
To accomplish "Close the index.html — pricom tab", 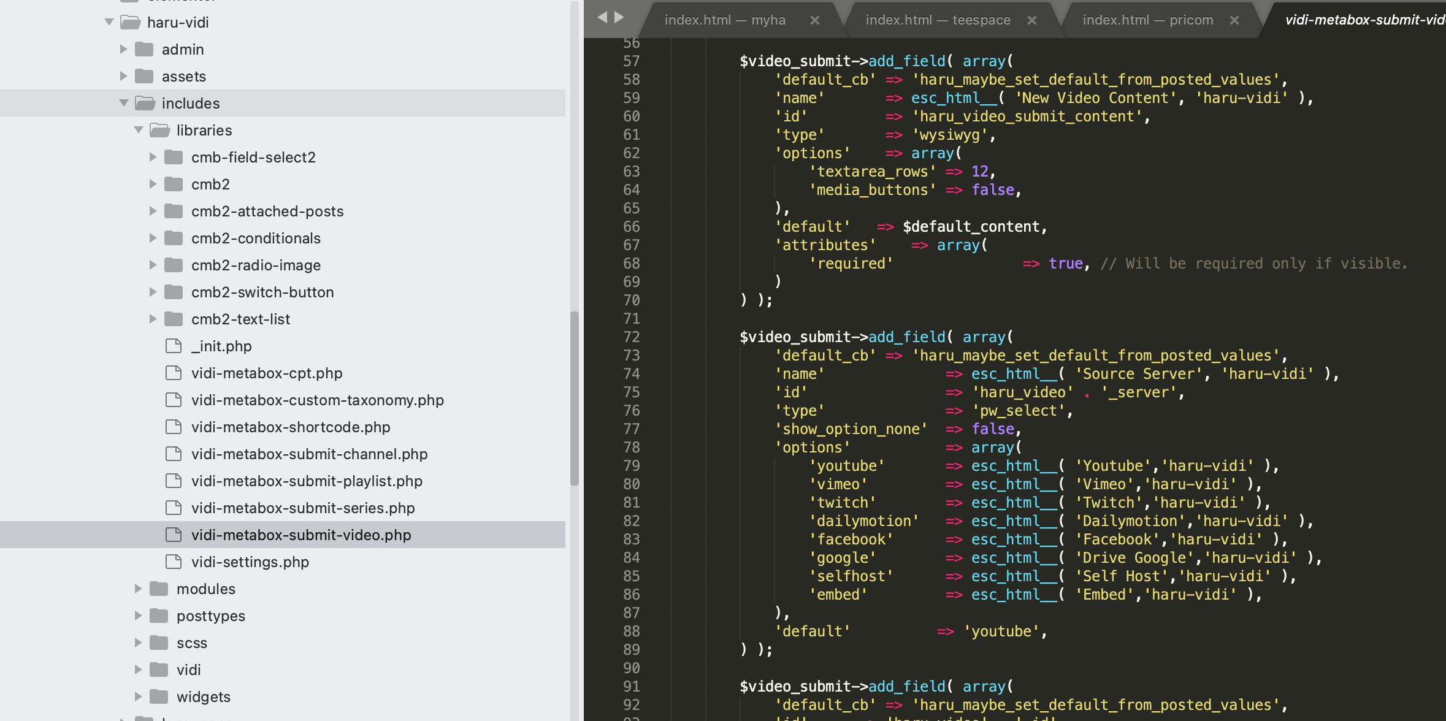I will pyautogui.click(x=1234, y=20).
